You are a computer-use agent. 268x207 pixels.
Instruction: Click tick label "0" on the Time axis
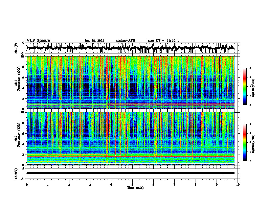coord(27,185)
